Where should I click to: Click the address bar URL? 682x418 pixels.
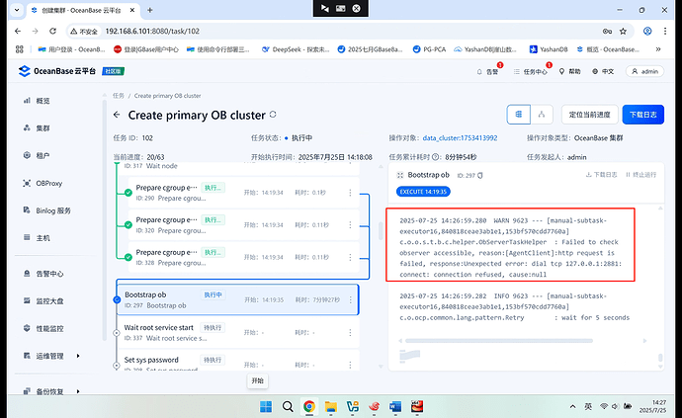pos(152,32)
